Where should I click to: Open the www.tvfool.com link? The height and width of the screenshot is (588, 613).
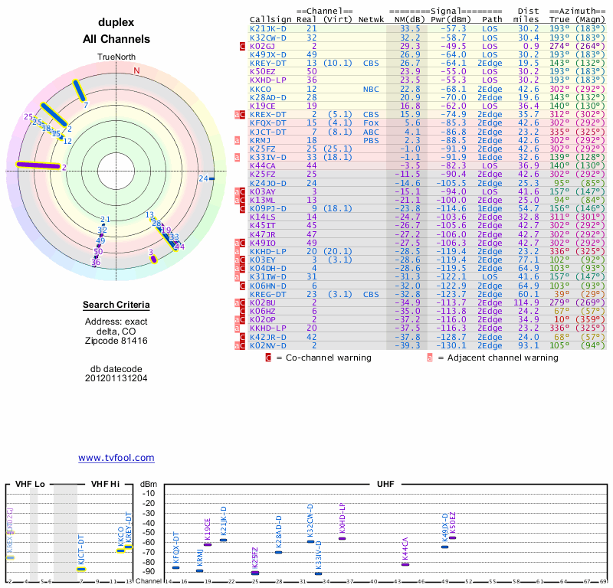[116, 458]
